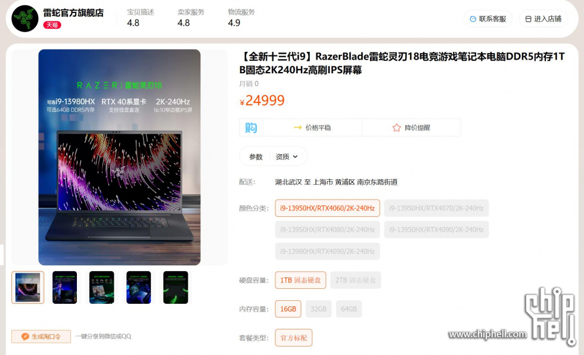Click the Razer store logo avatar
Viewport: 584px width, 355px height.
(25, 18)
